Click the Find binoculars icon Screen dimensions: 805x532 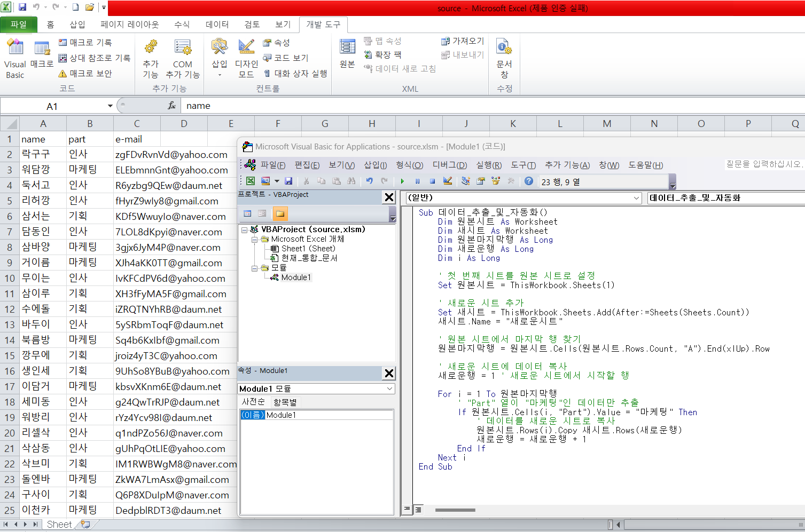351,181
